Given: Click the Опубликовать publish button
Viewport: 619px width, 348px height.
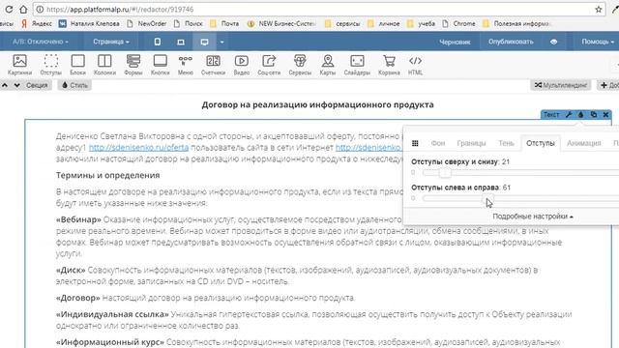Looking at the screenshot, I should pyautogui.click(x=511, y=42).
